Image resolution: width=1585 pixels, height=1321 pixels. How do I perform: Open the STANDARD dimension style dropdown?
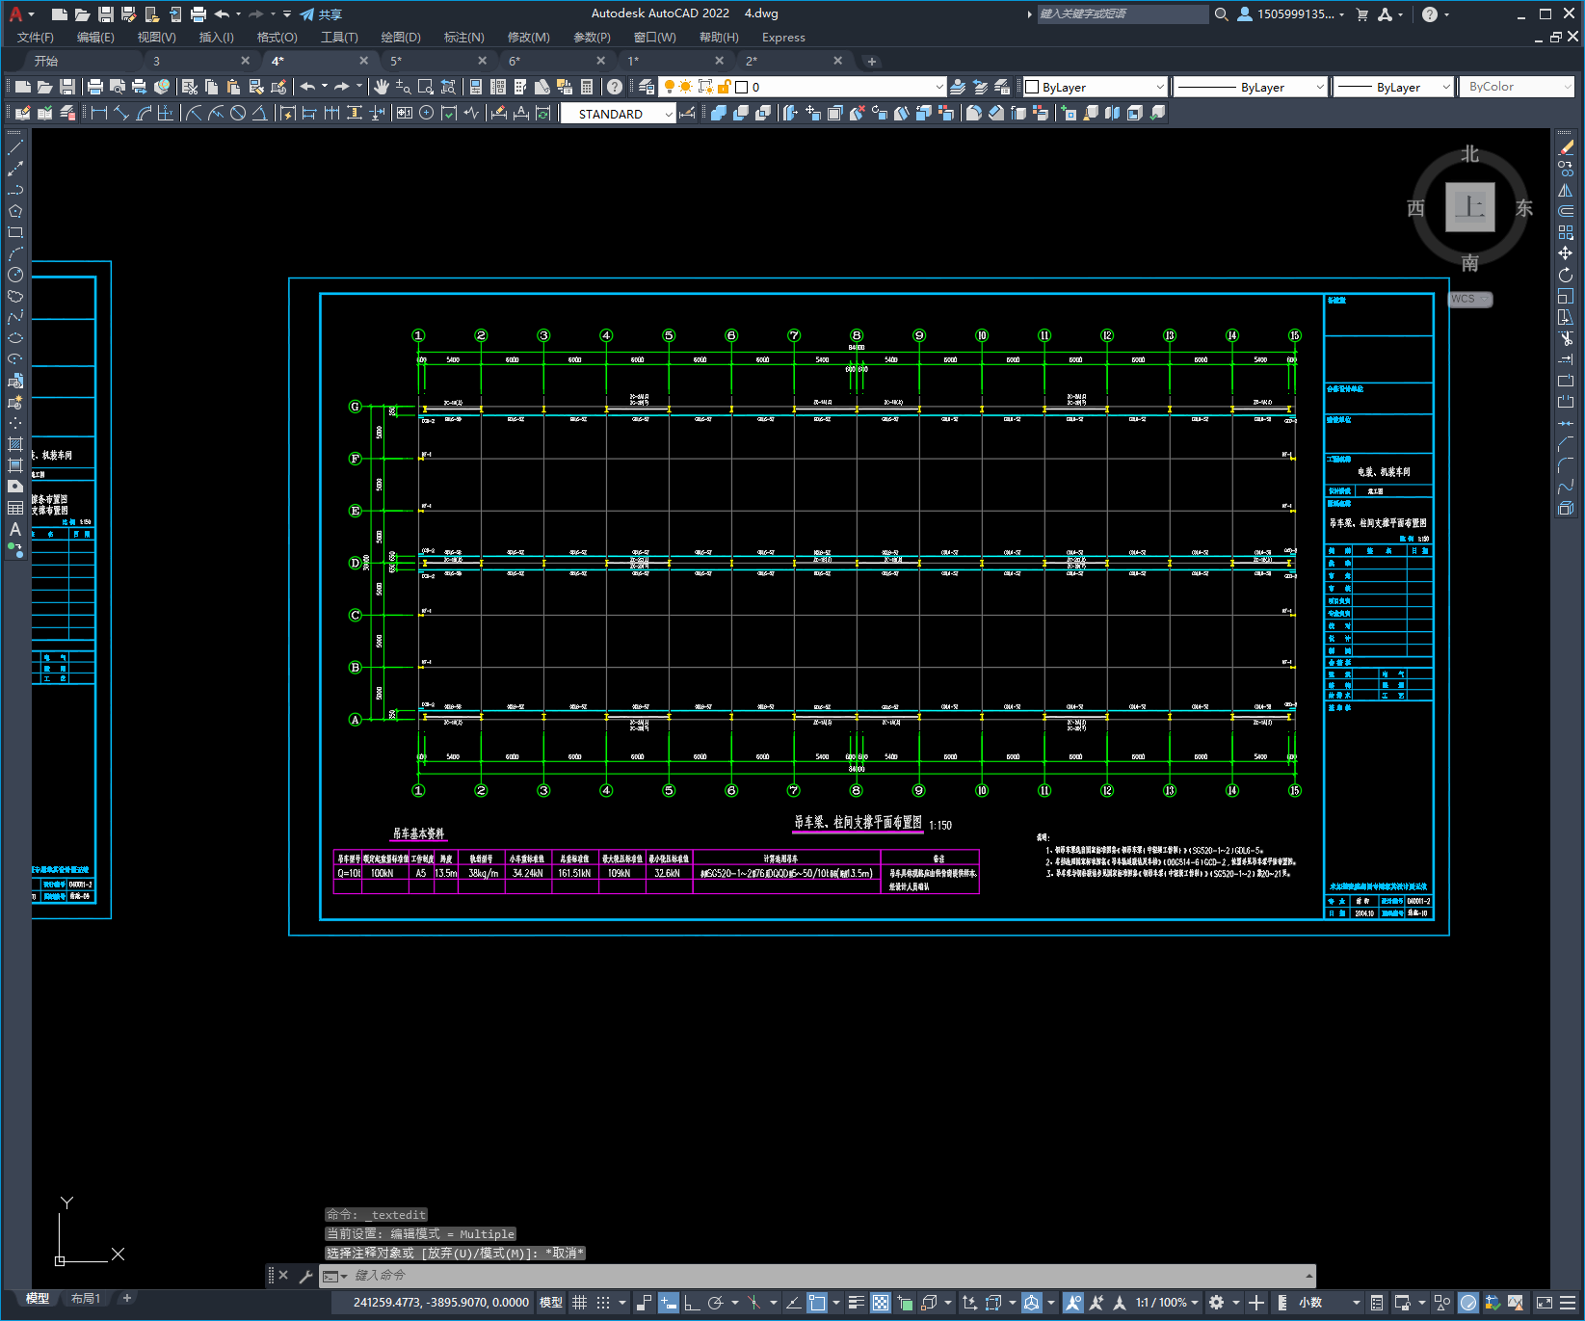coord(618,114)
